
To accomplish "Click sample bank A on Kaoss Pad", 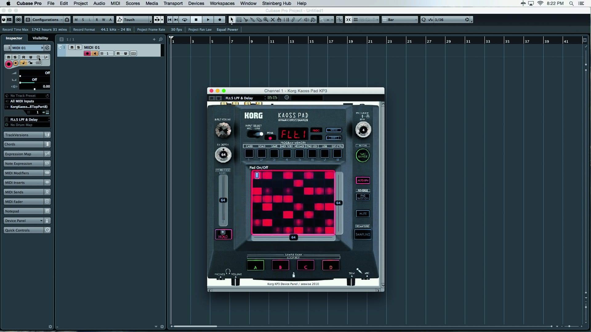I will click(255, 266).
